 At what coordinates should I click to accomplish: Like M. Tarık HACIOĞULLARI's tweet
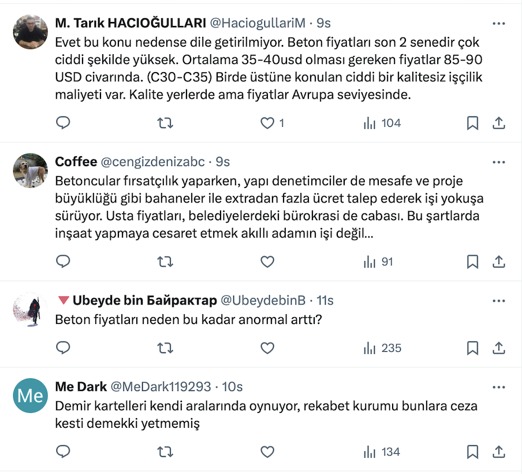[267, 123]
